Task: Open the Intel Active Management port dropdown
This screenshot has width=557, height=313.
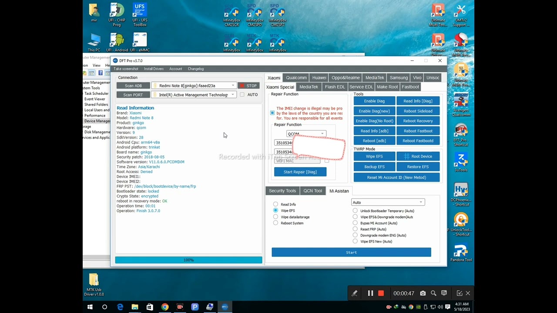Action: [x=194, y=95]
